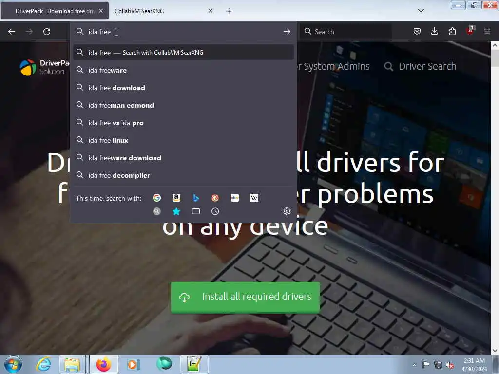Open a new tab with plus
This screenshot has width=499, height=374.
coord(229,11)
